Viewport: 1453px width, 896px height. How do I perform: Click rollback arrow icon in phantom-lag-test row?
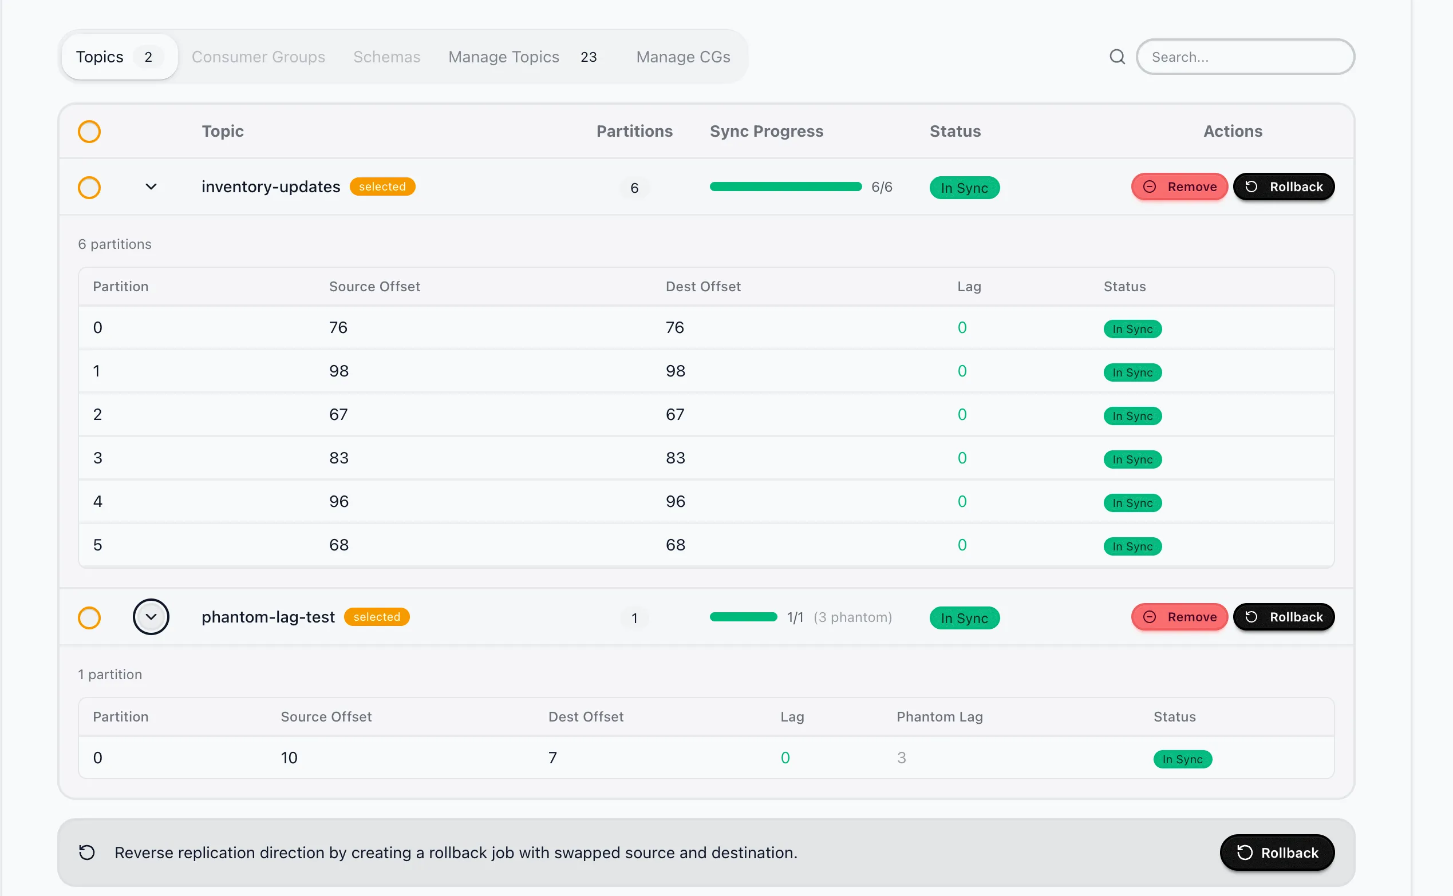click(x=1251, y=617)
